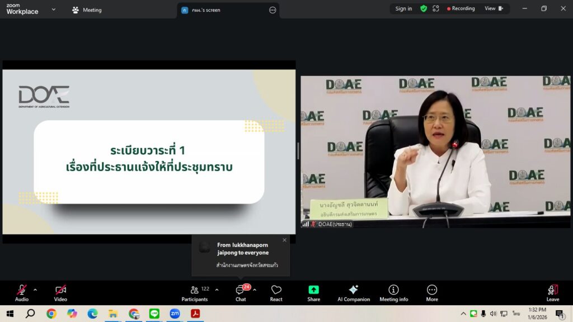This screenshot has height=322, width=573.
Task: Click the green encryption shield icon
Action: coord(424,8)
